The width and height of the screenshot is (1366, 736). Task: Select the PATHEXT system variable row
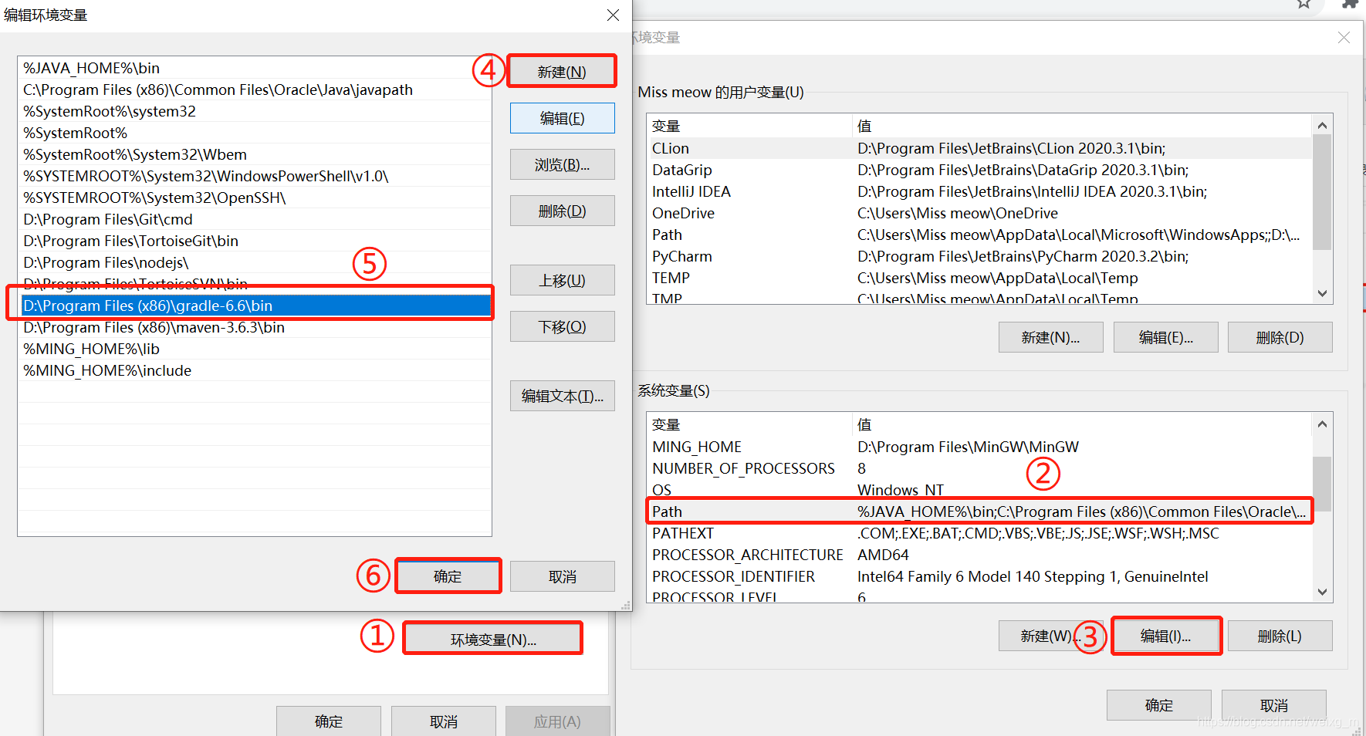[979, 533]
